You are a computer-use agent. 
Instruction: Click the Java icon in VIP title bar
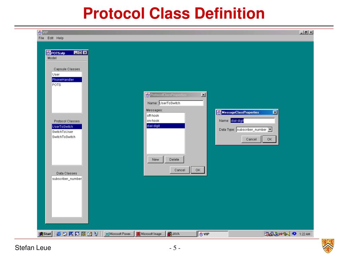tap(40, 32)
